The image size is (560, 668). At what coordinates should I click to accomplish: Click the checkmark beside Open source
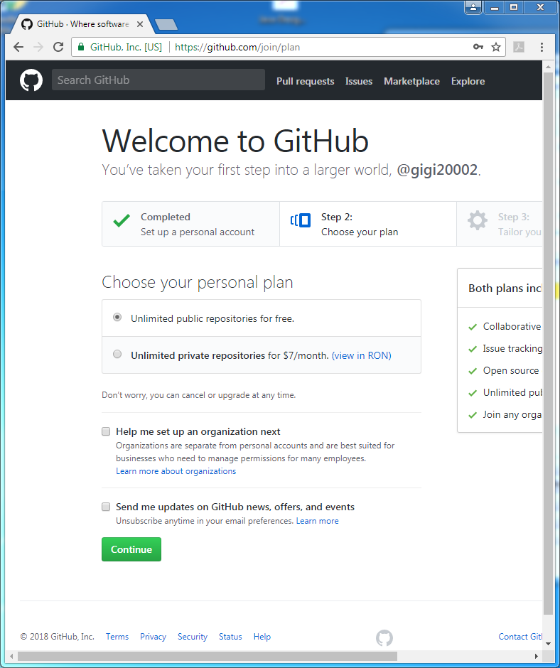click(472, 371)
